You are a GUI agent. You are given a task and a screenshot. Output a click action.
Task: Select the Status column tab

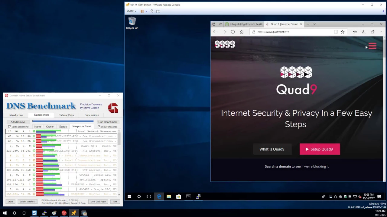pyautogui.click(x=63, y=127)
